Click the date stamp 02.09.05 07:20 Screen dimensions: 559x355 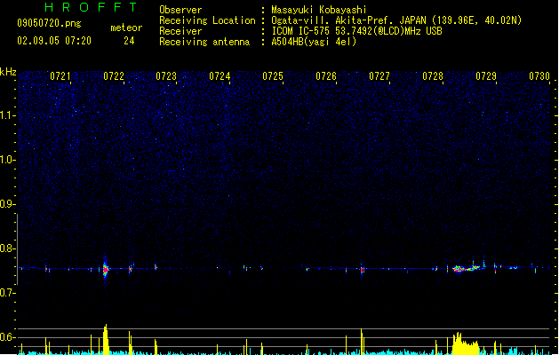[x=54, y=41]
